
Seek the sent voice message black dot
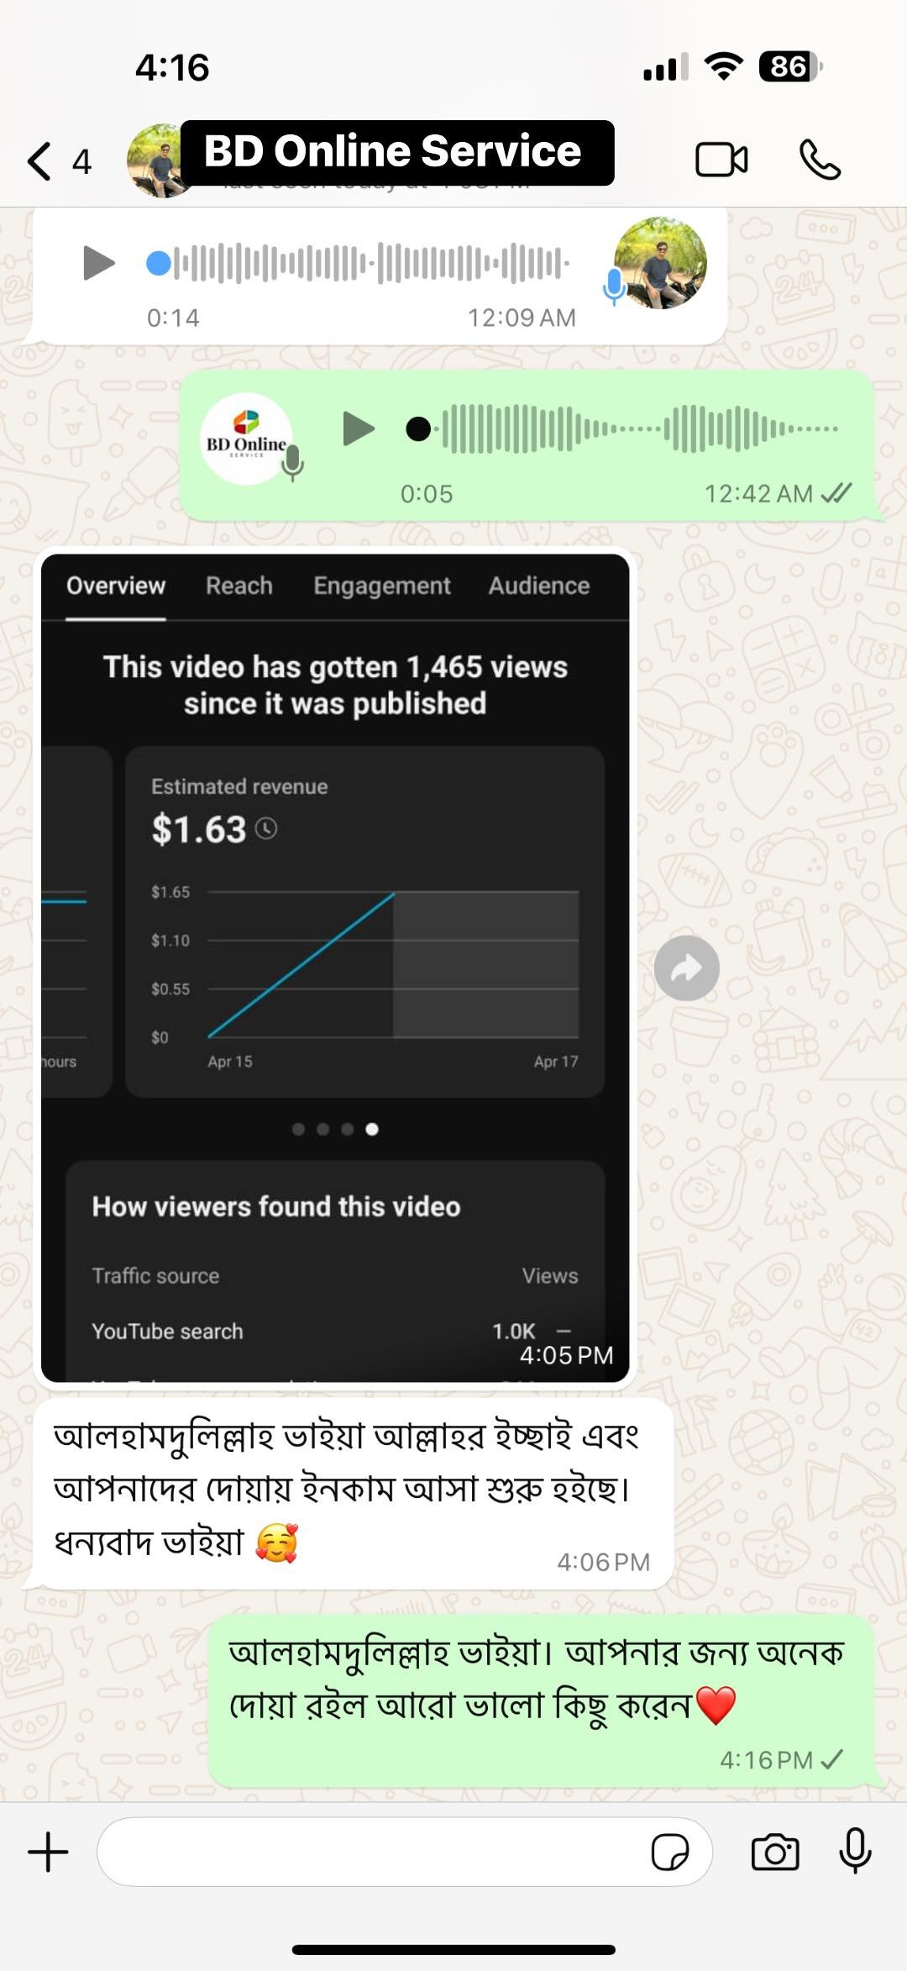(418, 428)
